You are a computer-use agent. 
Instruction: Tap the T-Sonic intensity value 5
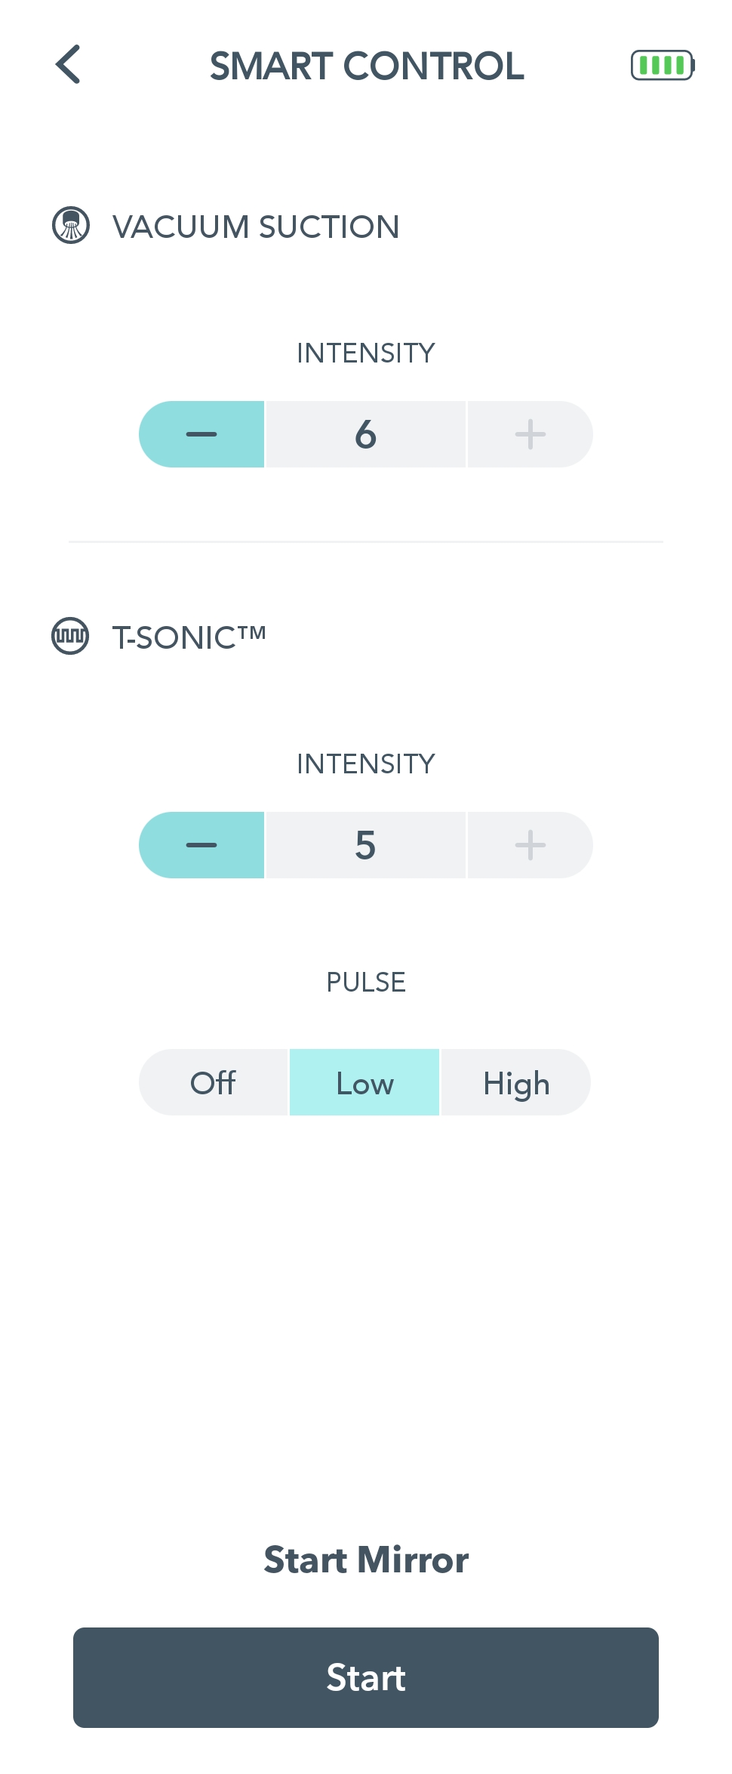366,845
